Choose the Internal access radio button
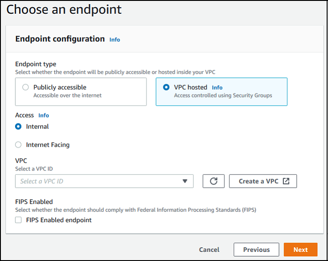Image resolution: width=328 pixels, height=261 pixels. 18,127
